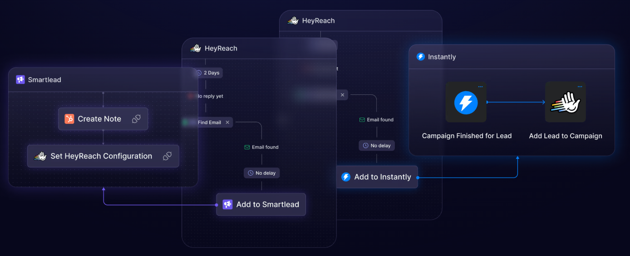Viewport: 630px width, 256px height.
Task: Click the Smartlead logo icon in panel header
Action: [x=20, y=79]
